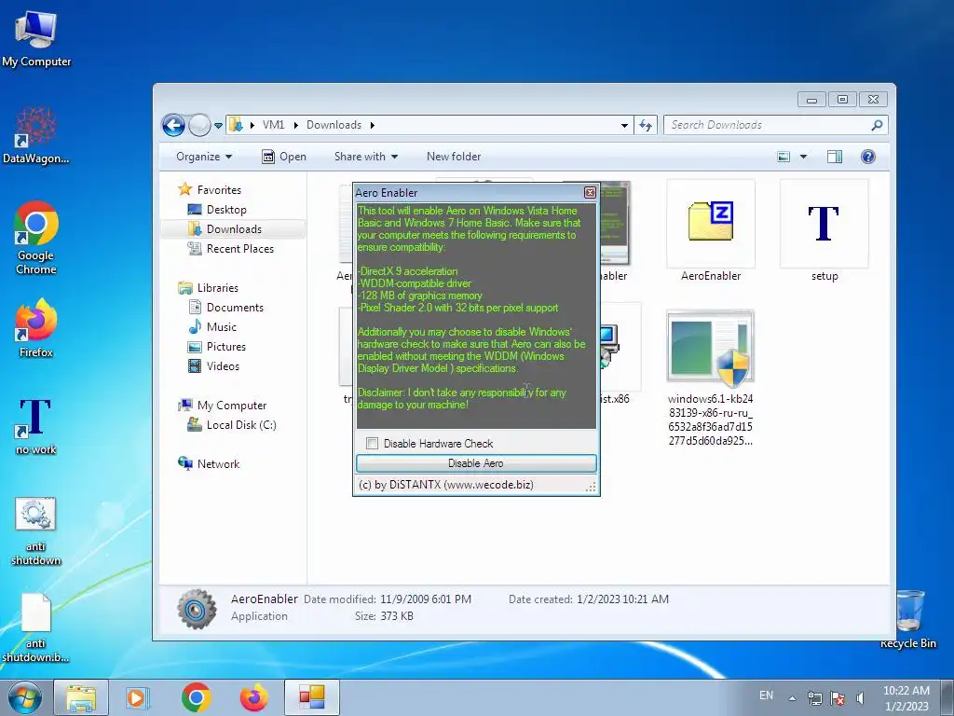Select the 'anti shutdown.b...' file icon
Viewport: 954px width, 716px height.
coord(36,628)
